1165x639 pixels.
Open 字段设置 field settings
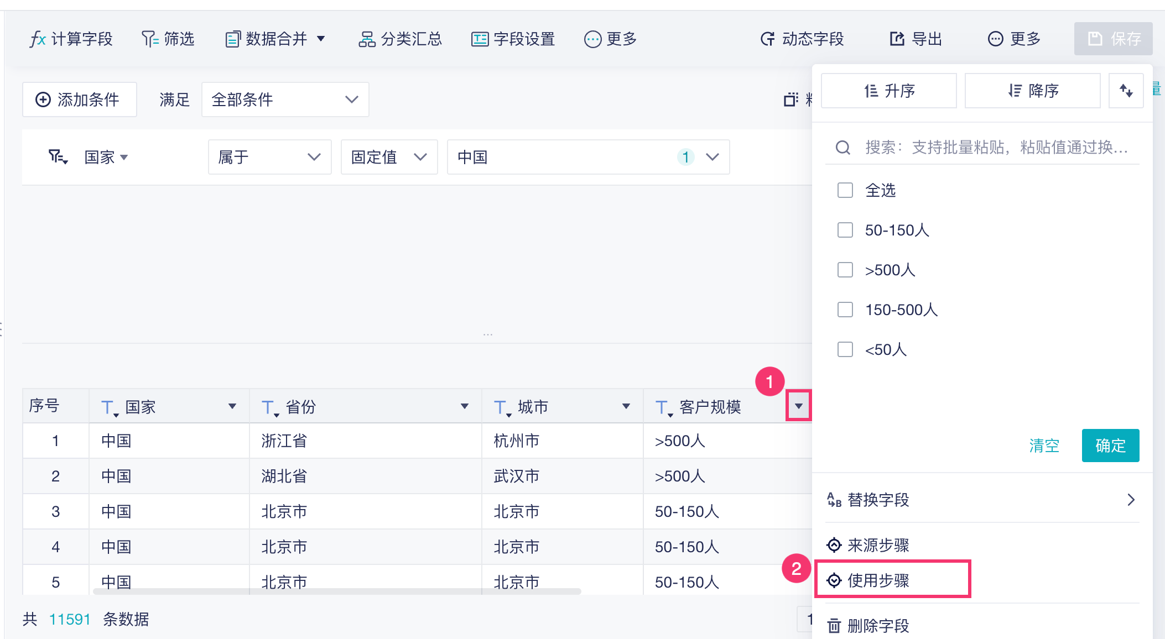tap(513, 39)
